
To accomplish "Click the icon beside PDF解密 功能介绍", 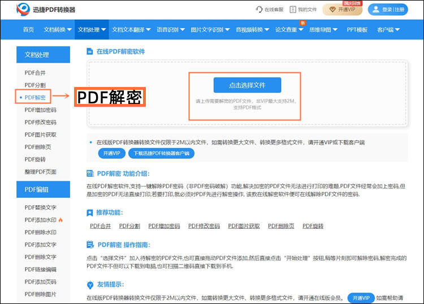I will pos(90,173).
